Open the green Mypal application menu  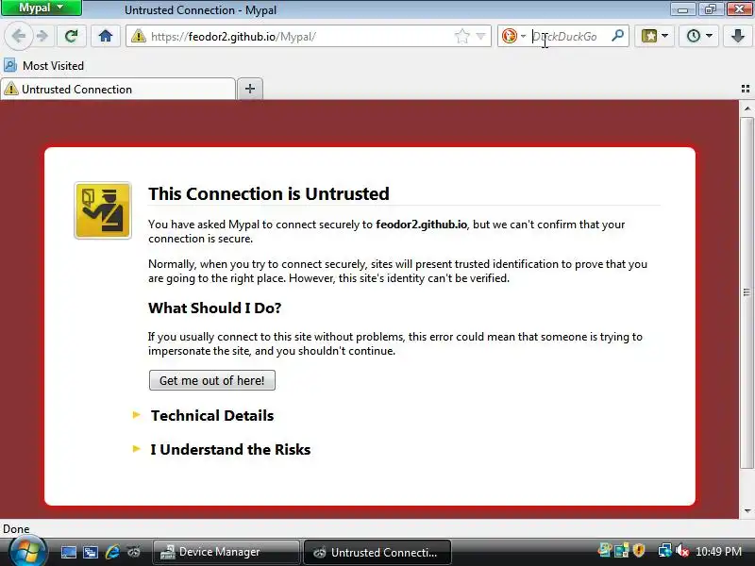click(41, 8)
